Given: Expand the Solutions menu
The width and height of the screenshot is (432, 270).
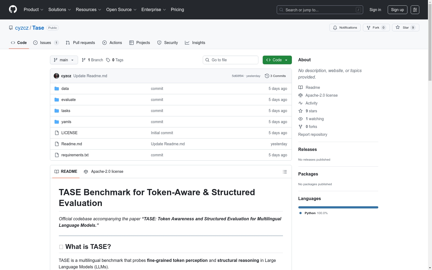Looking at the screenshot, I should coord(60,10).
